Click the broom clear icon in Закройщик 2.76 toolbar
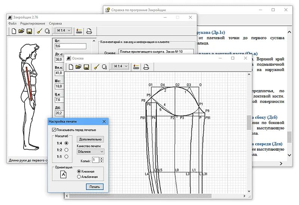The height and width of the screenshot is (205, 299). (x=40, y=31)
